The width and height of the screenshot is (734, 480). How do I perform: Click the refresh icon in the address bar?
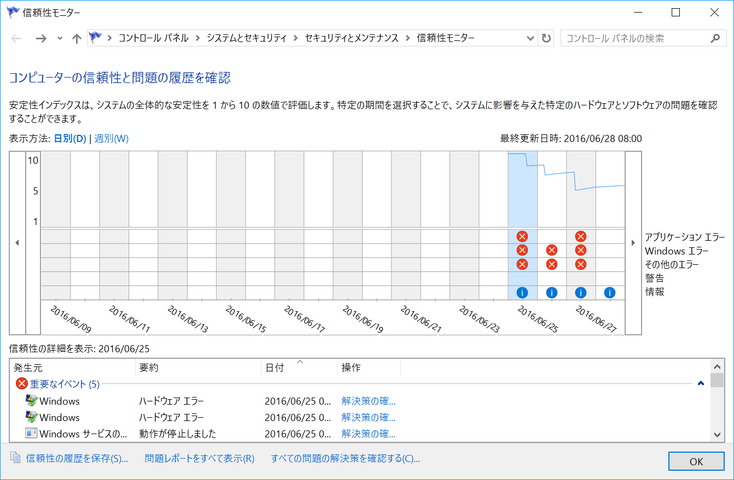click(x=546, y=38)
